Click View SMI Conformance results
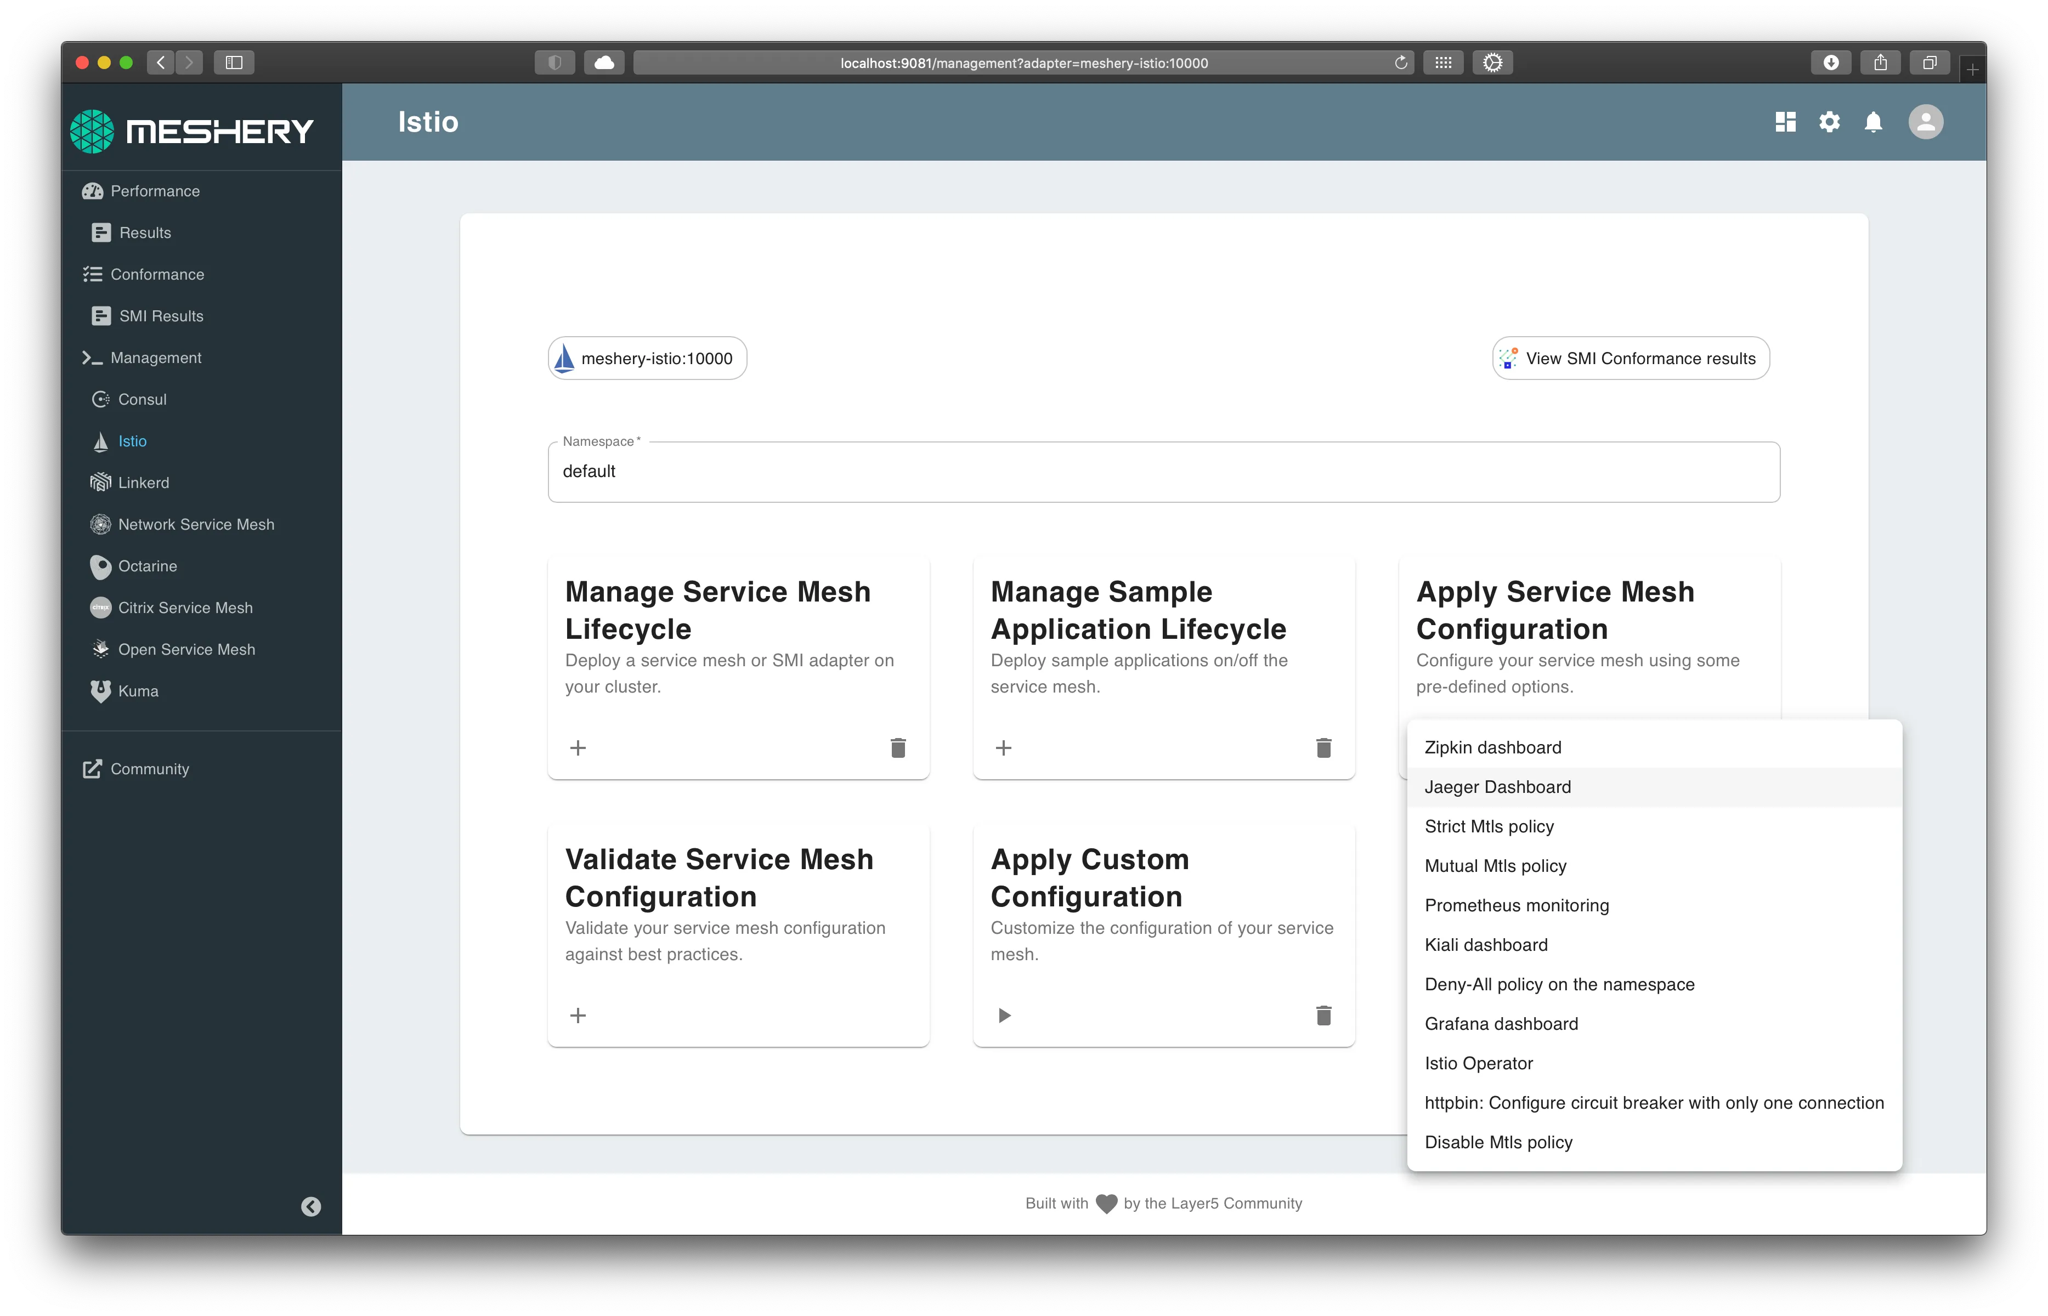2048x1316 pixels. [1629, 358]
